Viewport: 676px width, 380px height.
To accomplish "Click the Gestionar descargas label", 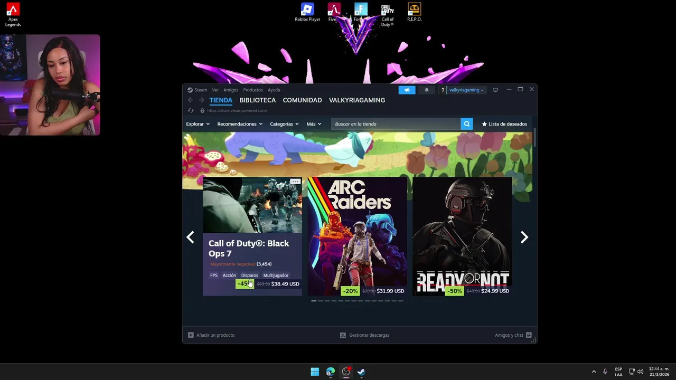I will click(x=369, y=335).
